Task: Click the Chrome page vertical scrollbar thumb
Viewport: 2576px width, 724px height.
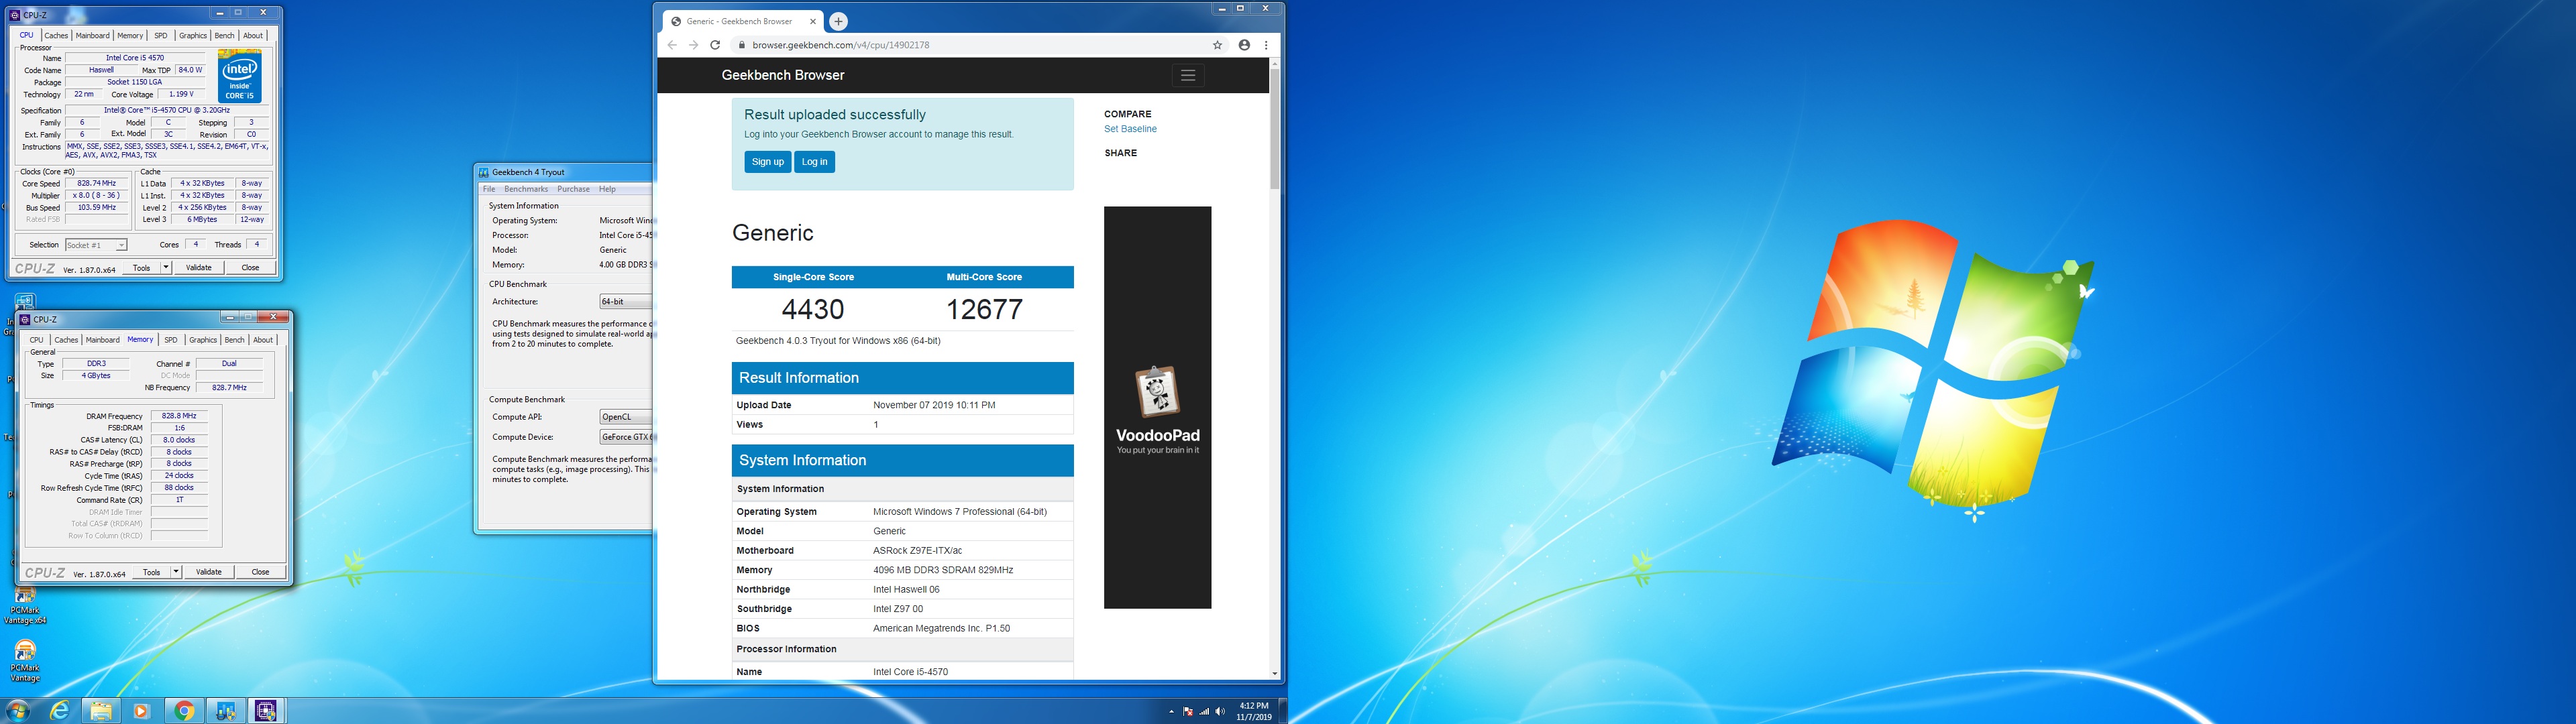Action: (1274, 128)
